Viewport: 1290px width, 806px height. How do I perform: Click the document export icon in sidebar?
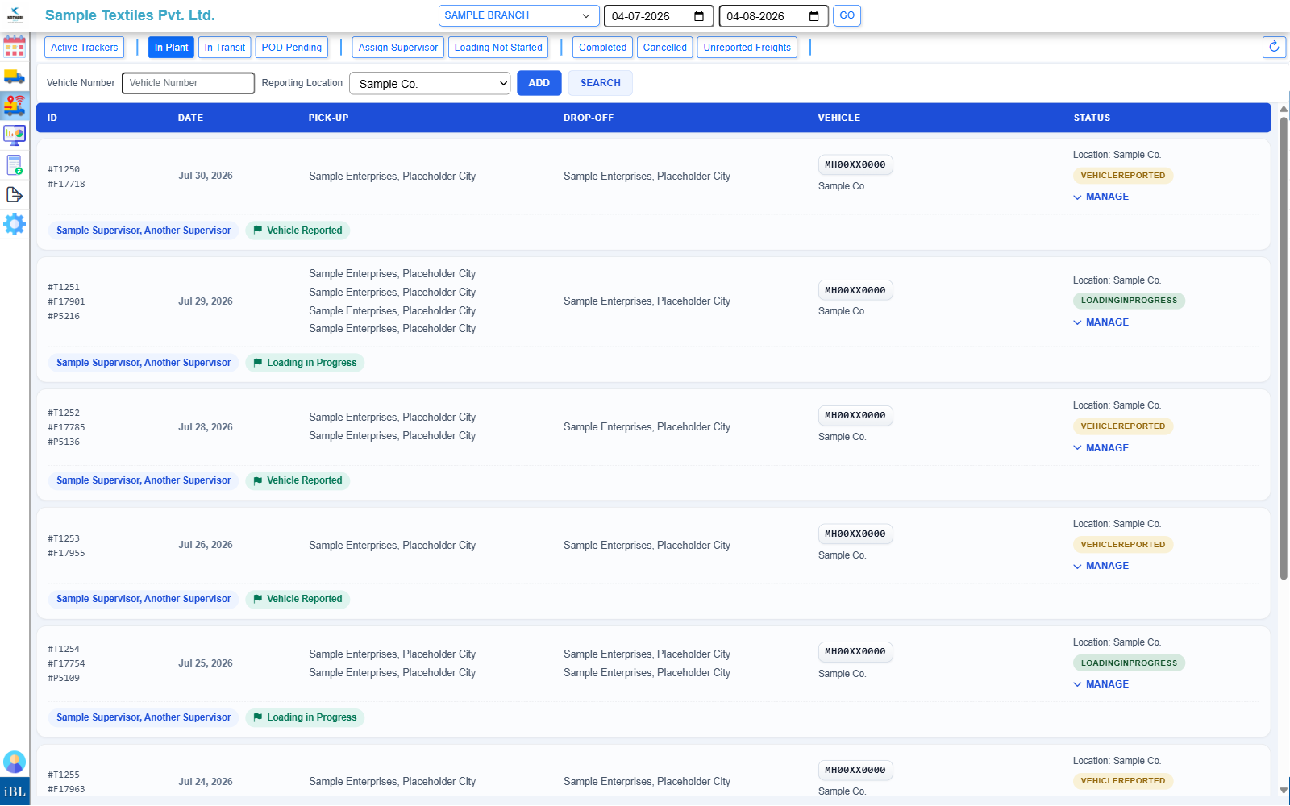(x=15, y=194)
